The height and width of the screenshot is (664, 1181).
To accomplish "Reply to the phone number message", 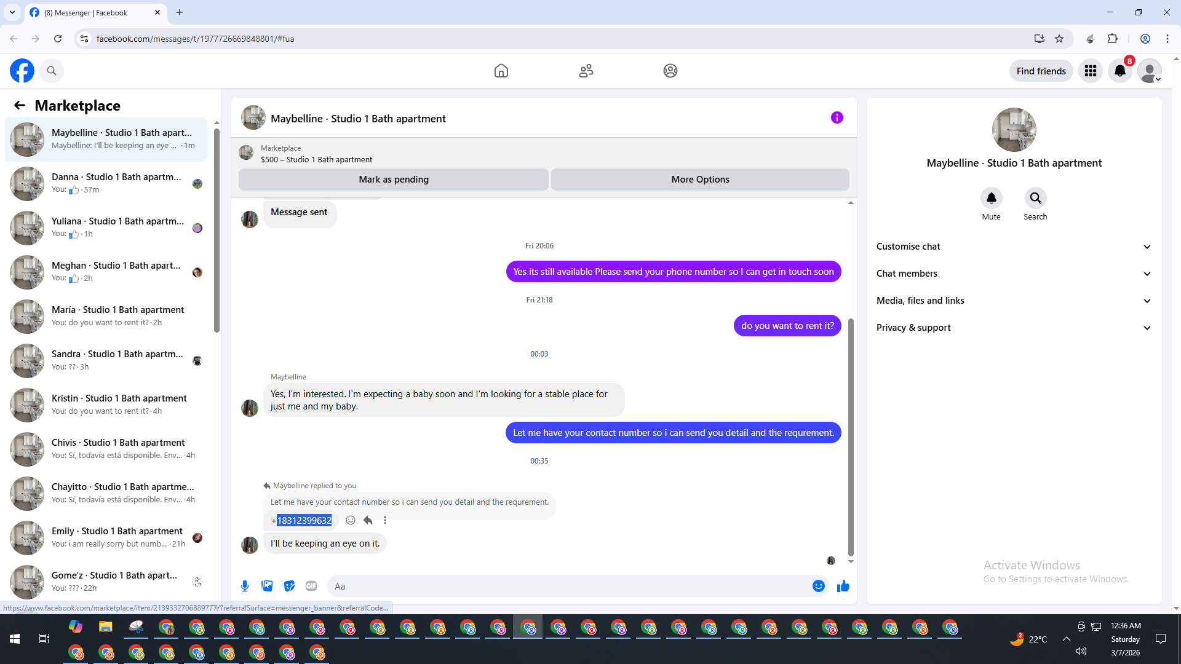I will 368,520.
